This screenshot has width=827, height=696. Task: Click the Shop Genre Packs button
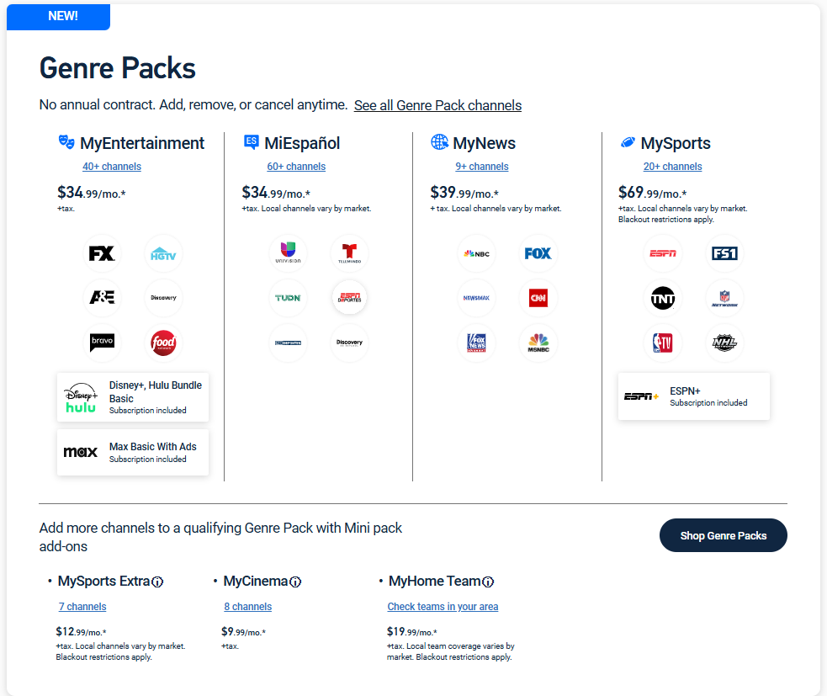pyautogui.click(x=723, y=535)
